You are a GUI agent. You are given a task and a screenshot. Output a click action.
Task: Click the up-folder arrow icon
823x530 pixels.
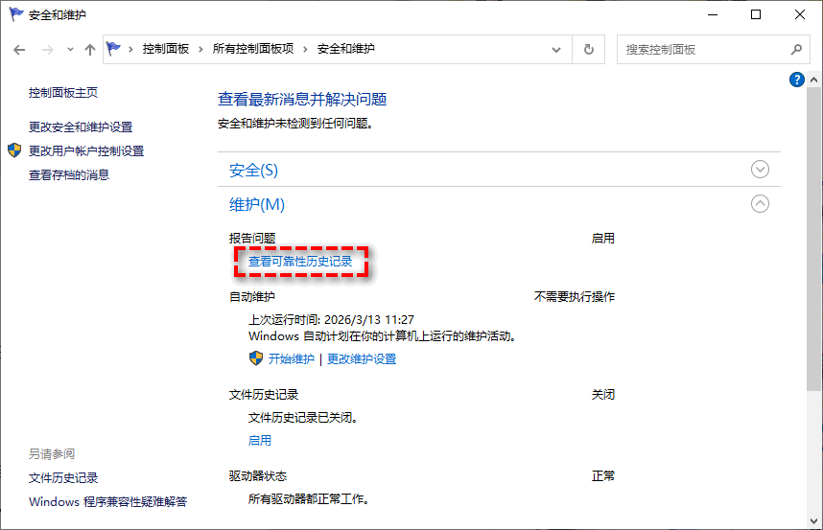89,49
